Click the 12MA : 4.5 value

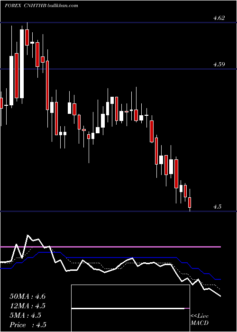(x=27, y=306)
